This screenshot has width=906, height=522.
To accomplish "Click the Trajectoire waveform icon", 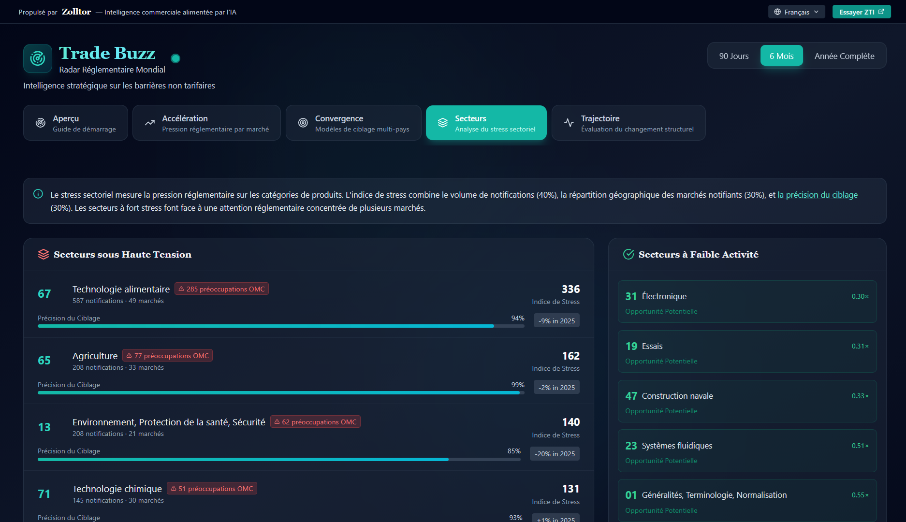I will click(568, 123).
